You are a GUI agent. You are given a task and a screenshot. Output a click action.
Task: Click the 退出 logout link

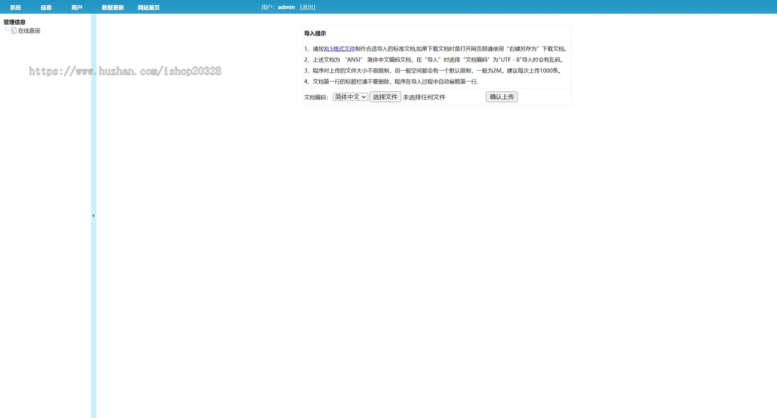click(308, 8)
